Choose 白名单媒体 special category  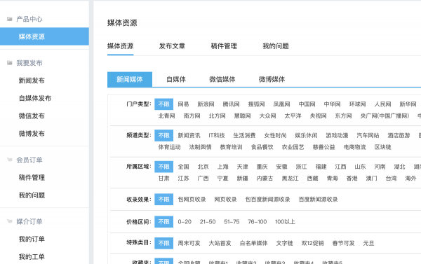(253, 244)
